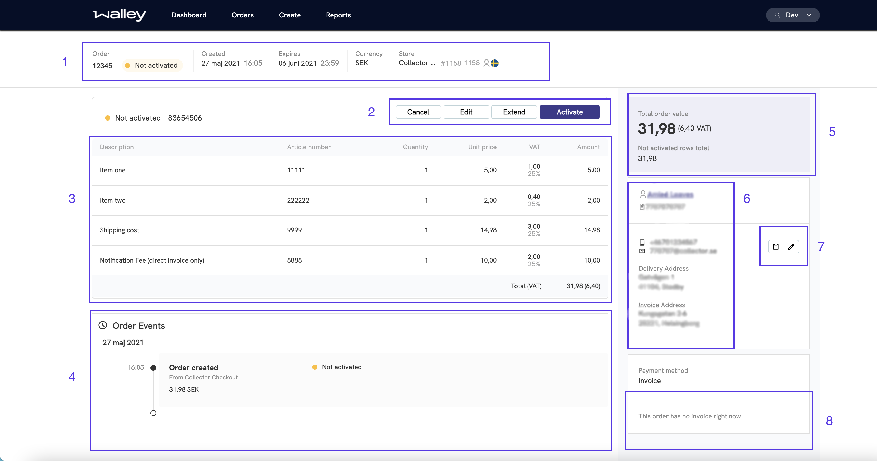The image size is (877, 461).
Task: Click the event amount 31,98 SEK
Action: [x=184, y=390]
